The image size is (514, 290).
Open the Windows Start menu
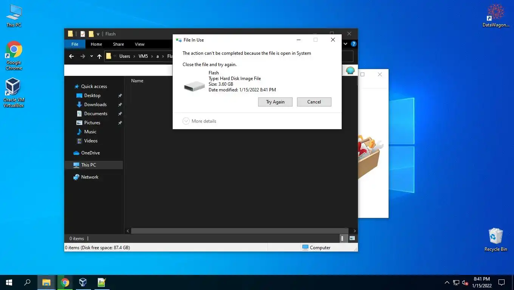tap(9, 282)
